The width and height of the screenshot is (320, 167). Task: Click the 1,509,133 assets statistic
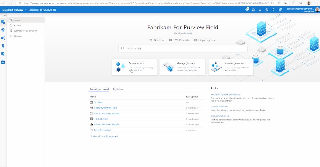[179, 40]
